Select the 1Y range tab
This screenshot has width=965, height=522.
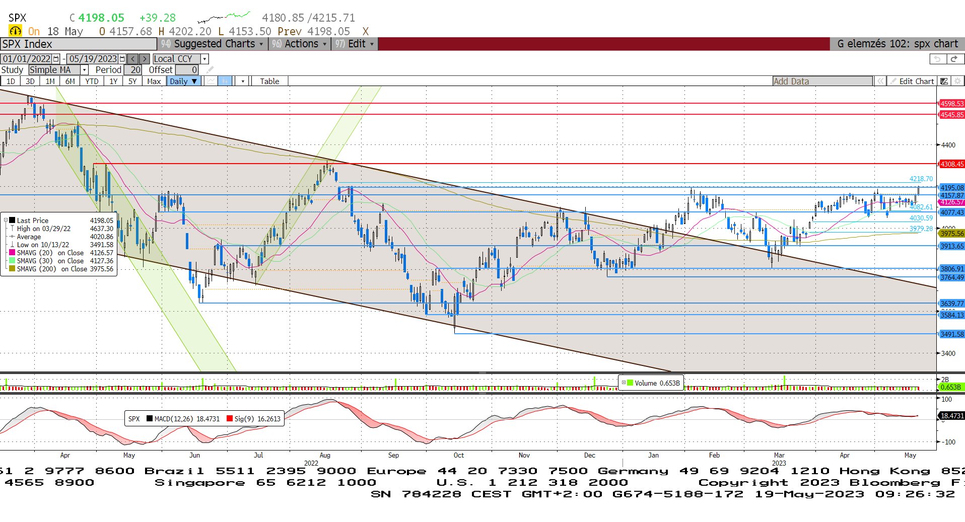pos(113,81)
